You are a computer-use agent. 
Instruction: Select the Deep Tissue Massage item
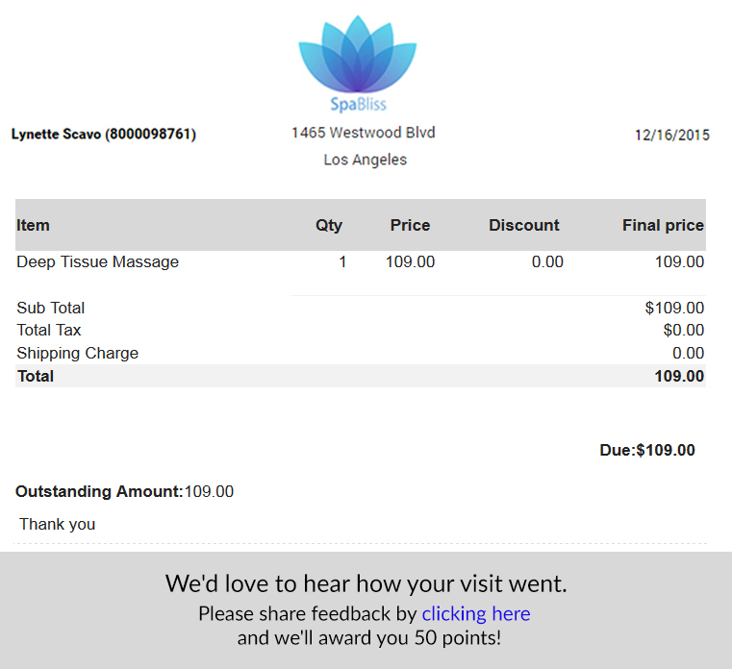[97, 261]
